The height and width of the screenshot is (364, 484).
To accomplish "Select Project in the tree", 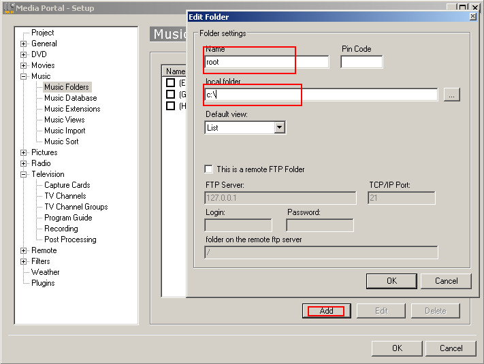I will [43, 33].
